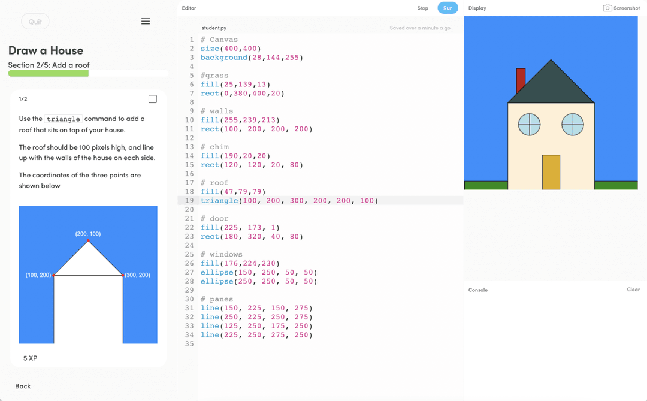This screenshot has height=401, width=647.
Task: Take a Screenshot of the canvas
Action: tap(621, 8)
